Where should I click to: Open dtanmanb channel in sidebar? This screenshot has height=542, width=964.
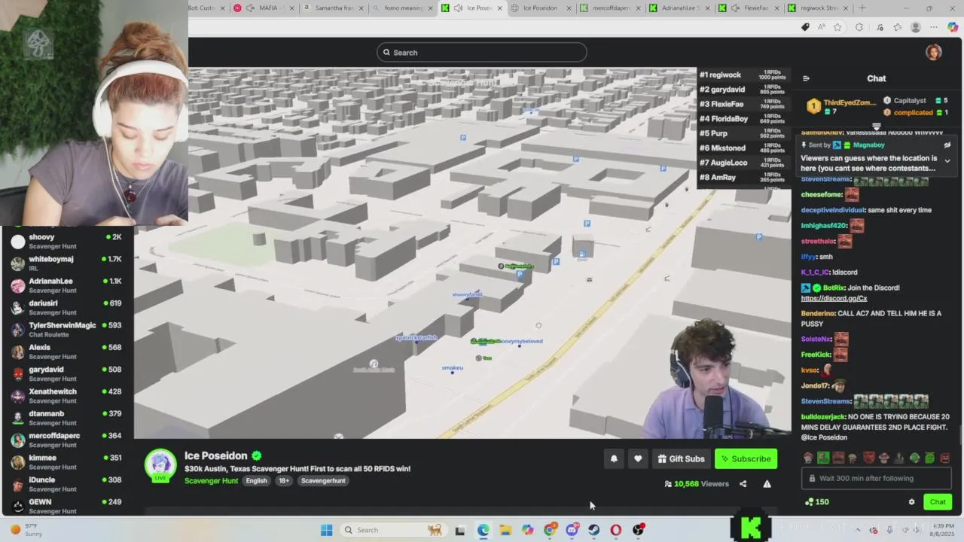point(67,418)
